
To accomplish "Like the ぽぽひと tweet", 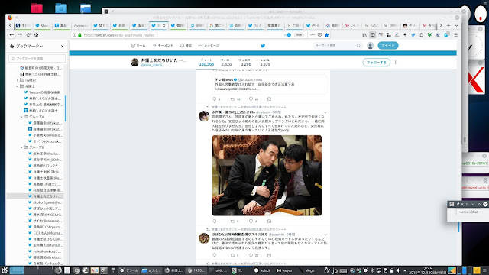I will pos(251,255).
